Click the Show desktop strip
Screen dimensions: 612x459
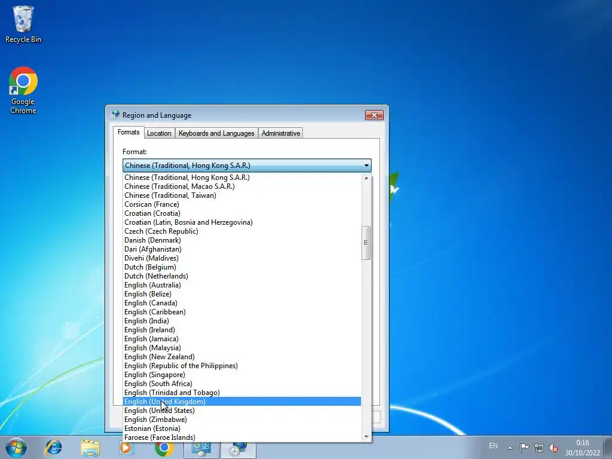[608, 447]
